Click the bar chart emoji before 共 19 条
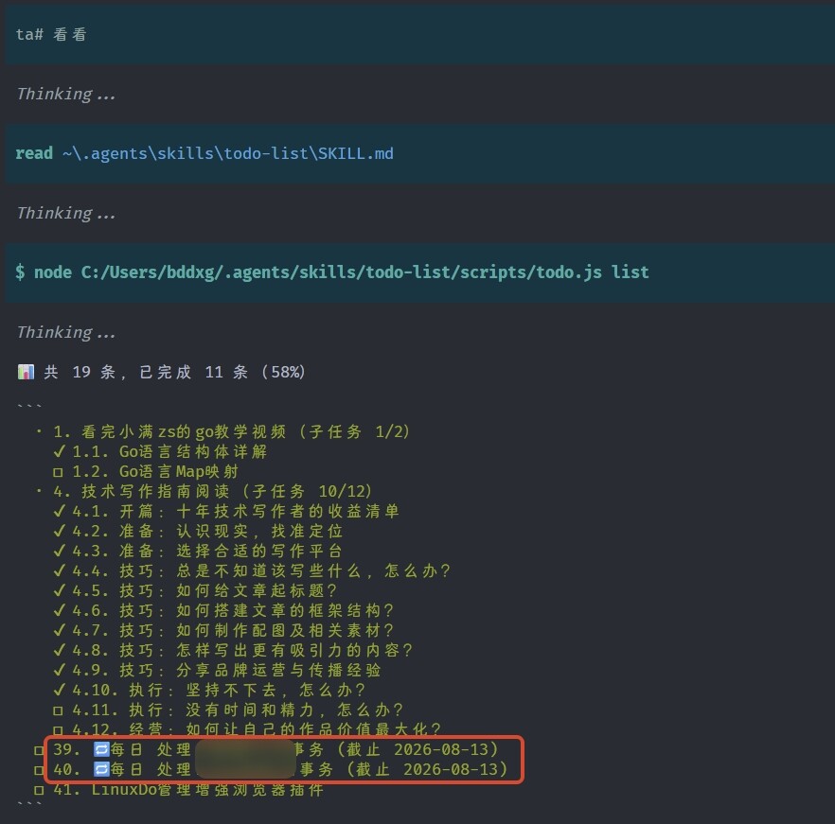This screenshot has height=824, width=835. click(x=26, y=372)
